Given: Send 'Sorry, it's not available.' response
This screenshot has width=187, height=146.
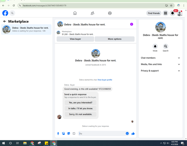Looking at the screenshot, I should 80,114.
